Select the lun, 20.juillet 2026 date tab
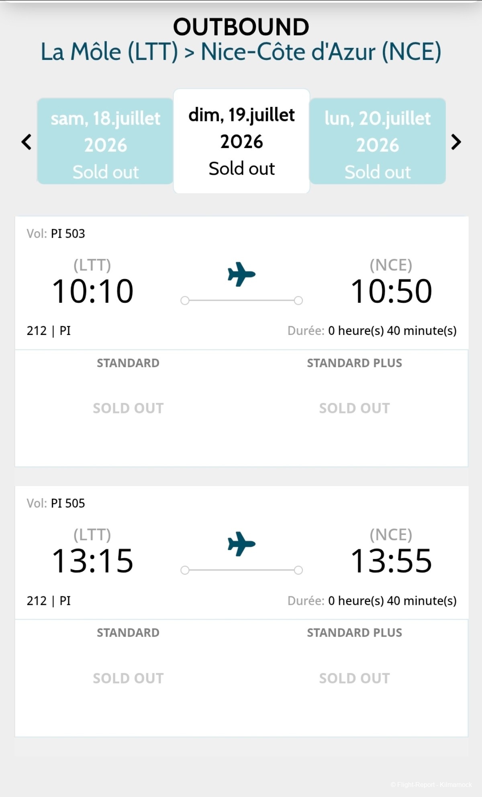The width and height of the screenshot is (482, 797). (378, 141)
